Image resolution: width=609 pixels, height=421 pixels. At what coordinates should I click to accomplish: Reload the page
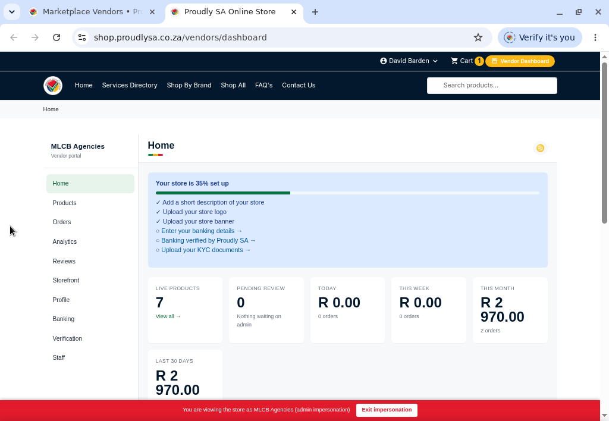[56, 37]
